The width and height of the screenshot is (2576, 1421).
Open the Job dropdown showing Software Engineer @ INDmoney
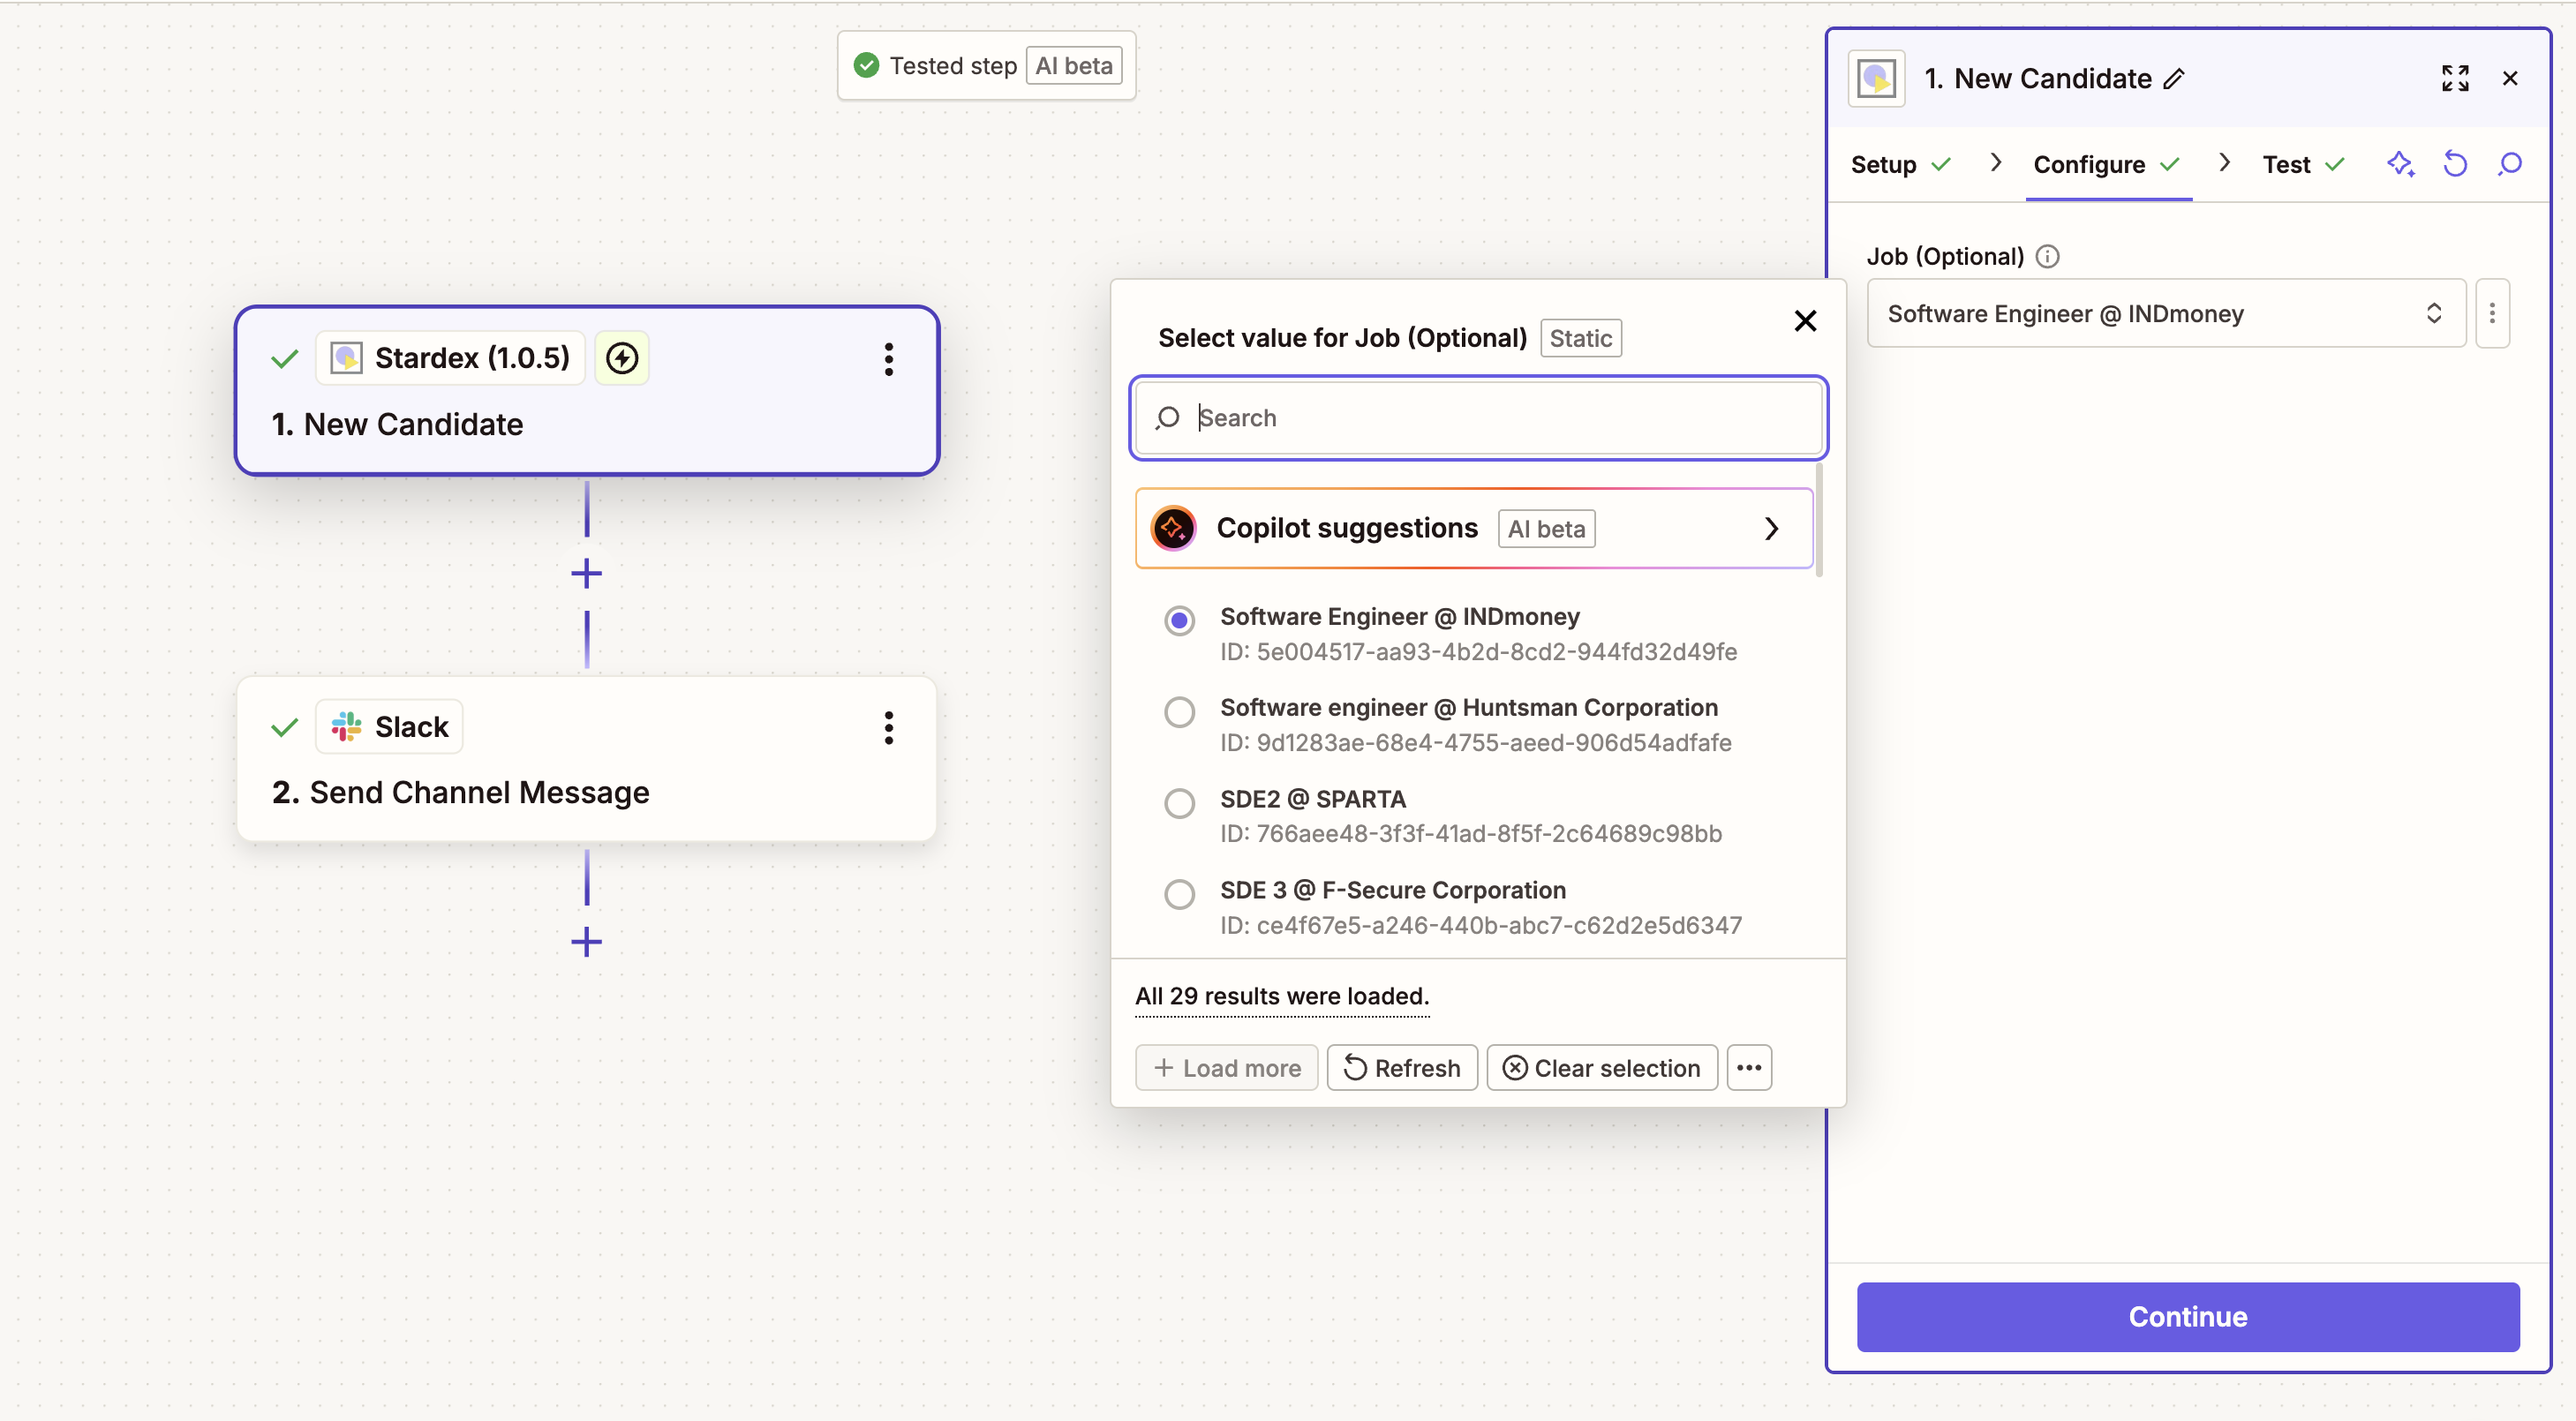click(x=2166, y=314)
